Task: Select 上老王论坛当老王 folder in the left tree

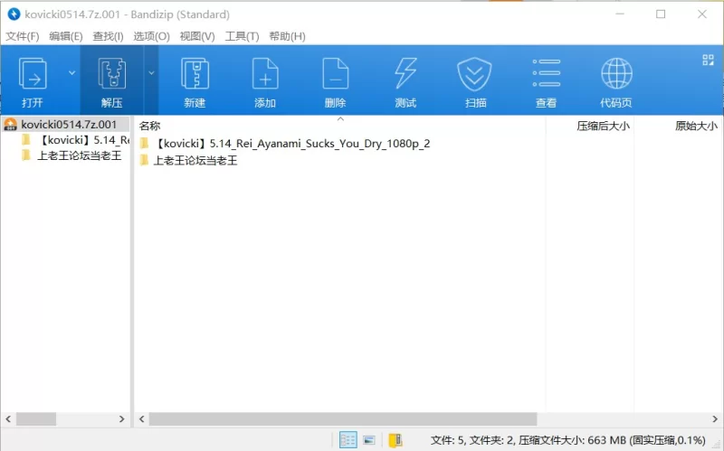Action: point(71,155)
